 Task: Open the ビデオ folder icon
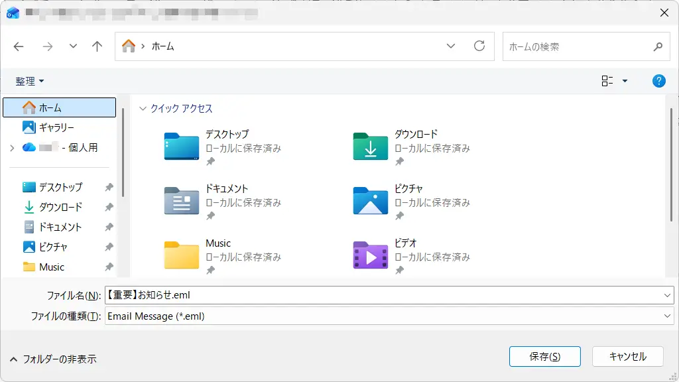point(370,255)
